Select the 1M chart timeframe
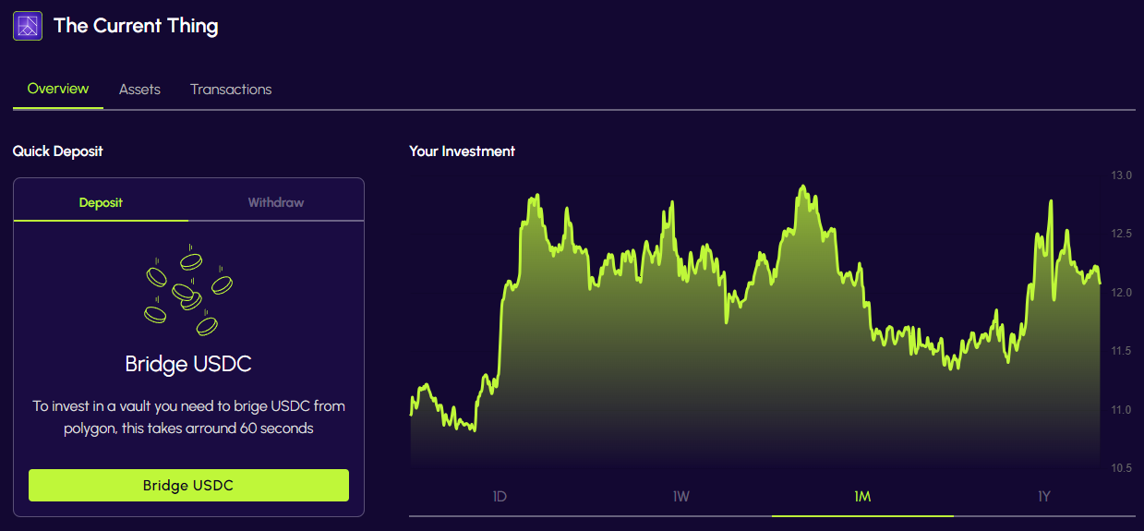Viewport: 1144px width, 531px height. pyautogui.click(x=862, y=497)
